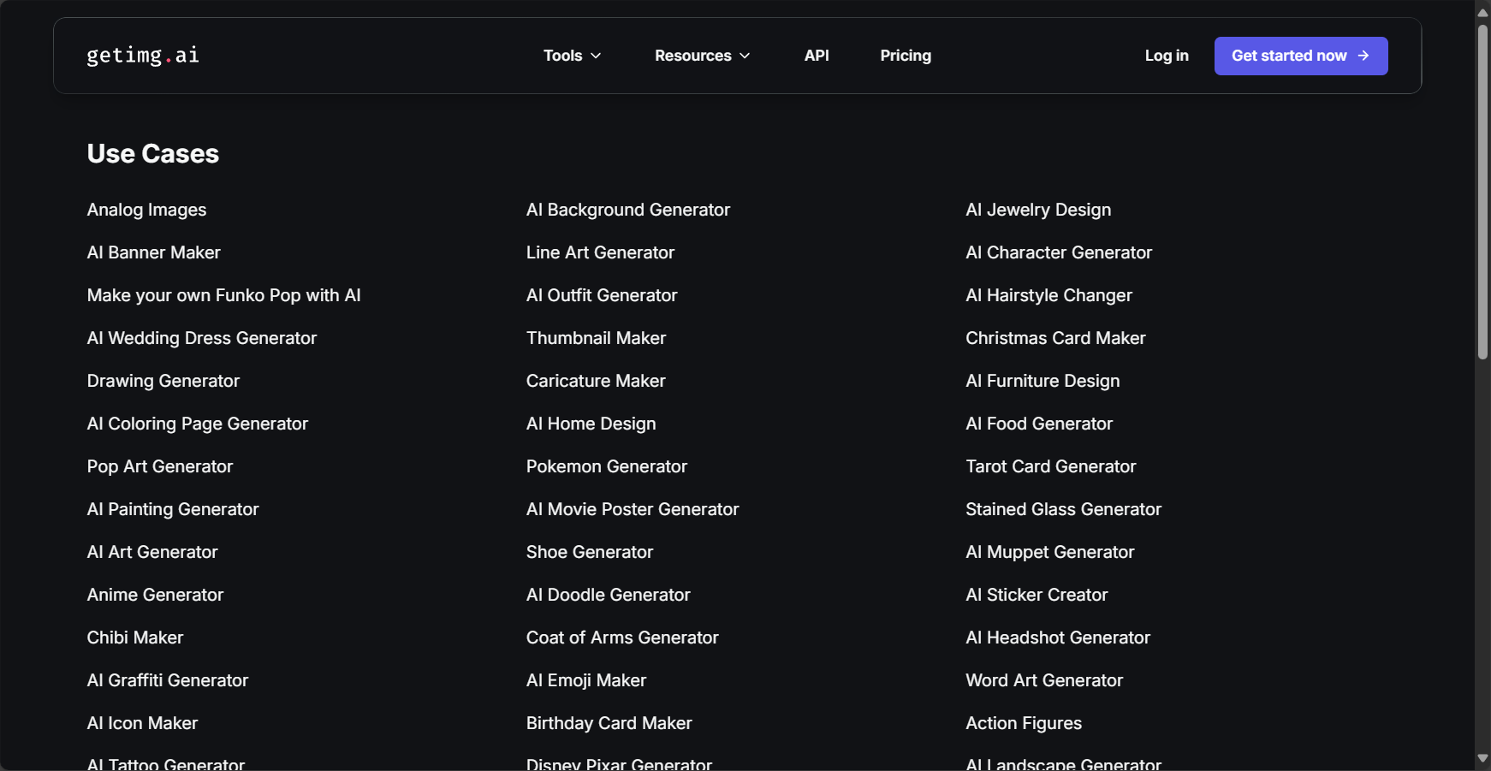The height and width of the screenshot is (771, 1491).
Task: Open the API page
Action: coord(817,56)
